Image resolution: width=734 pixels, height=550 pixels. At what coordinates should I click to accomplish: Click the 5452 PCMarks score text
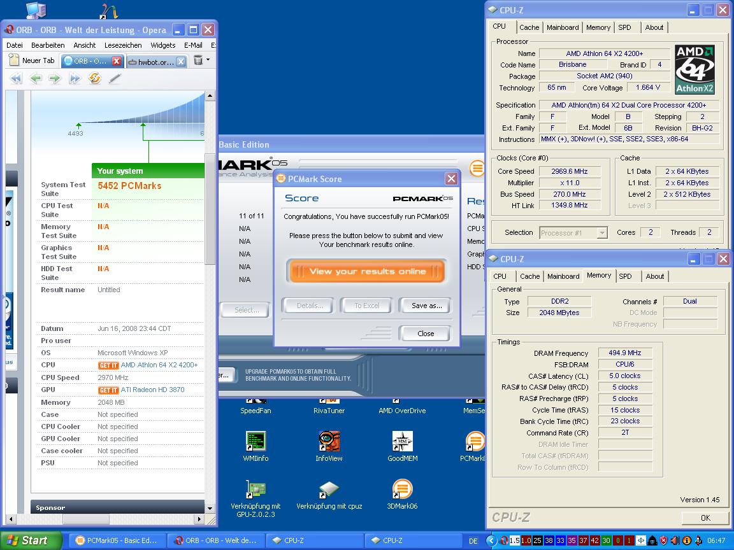tap(130, 186)
